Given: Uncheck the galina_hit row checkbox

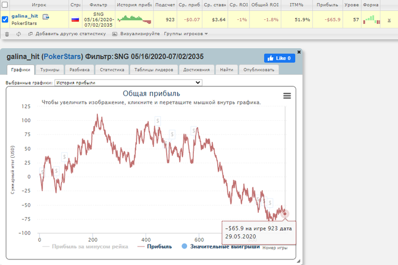Looking at the screenshot, I should pos(5,19).
